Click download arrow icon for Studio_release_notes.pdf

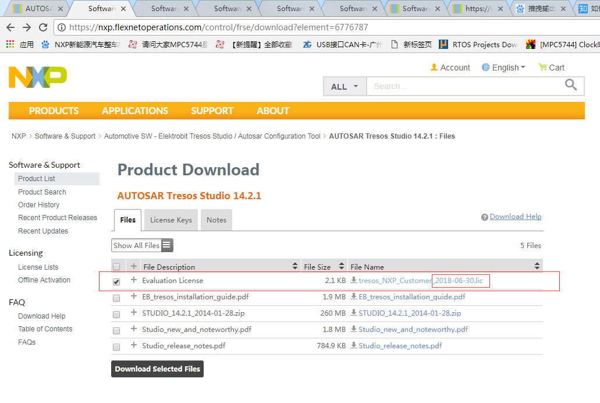(354, 345)
